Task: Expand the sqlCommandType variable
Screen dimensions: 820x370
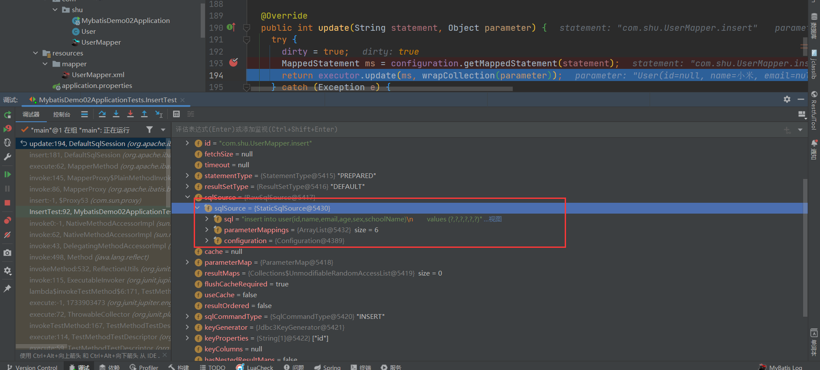Action: (187, 316)
